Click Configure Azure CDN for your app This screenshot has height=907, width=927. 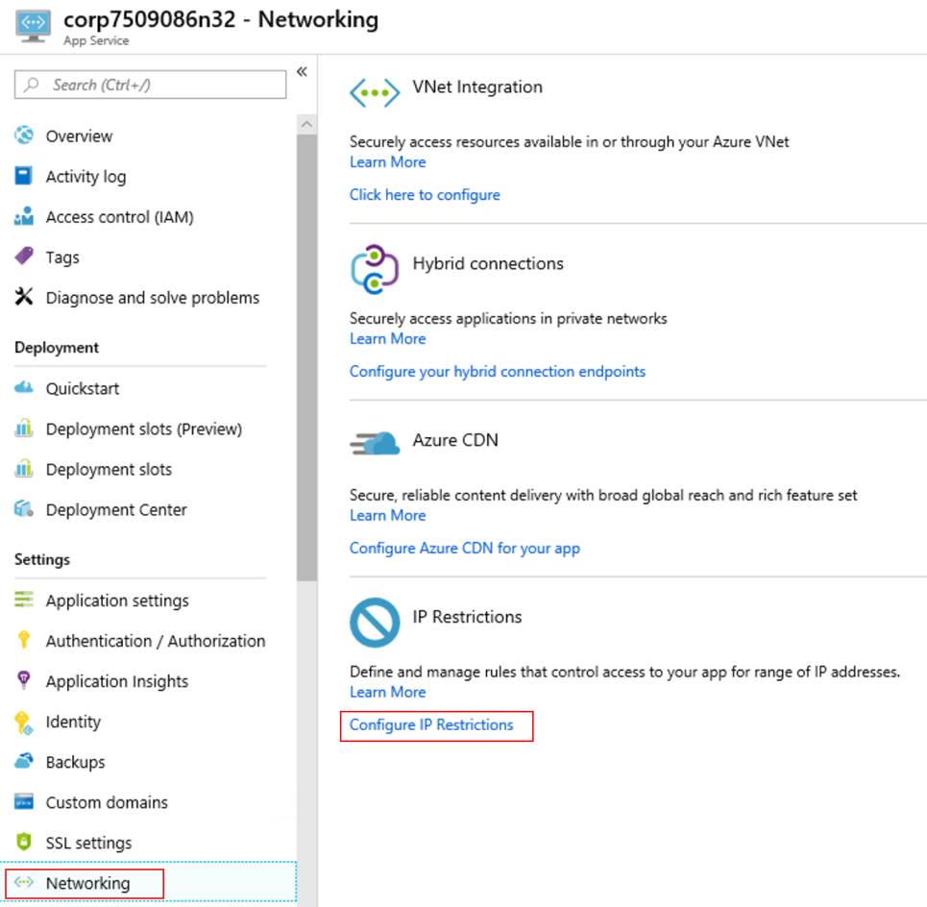click(465, 548)
